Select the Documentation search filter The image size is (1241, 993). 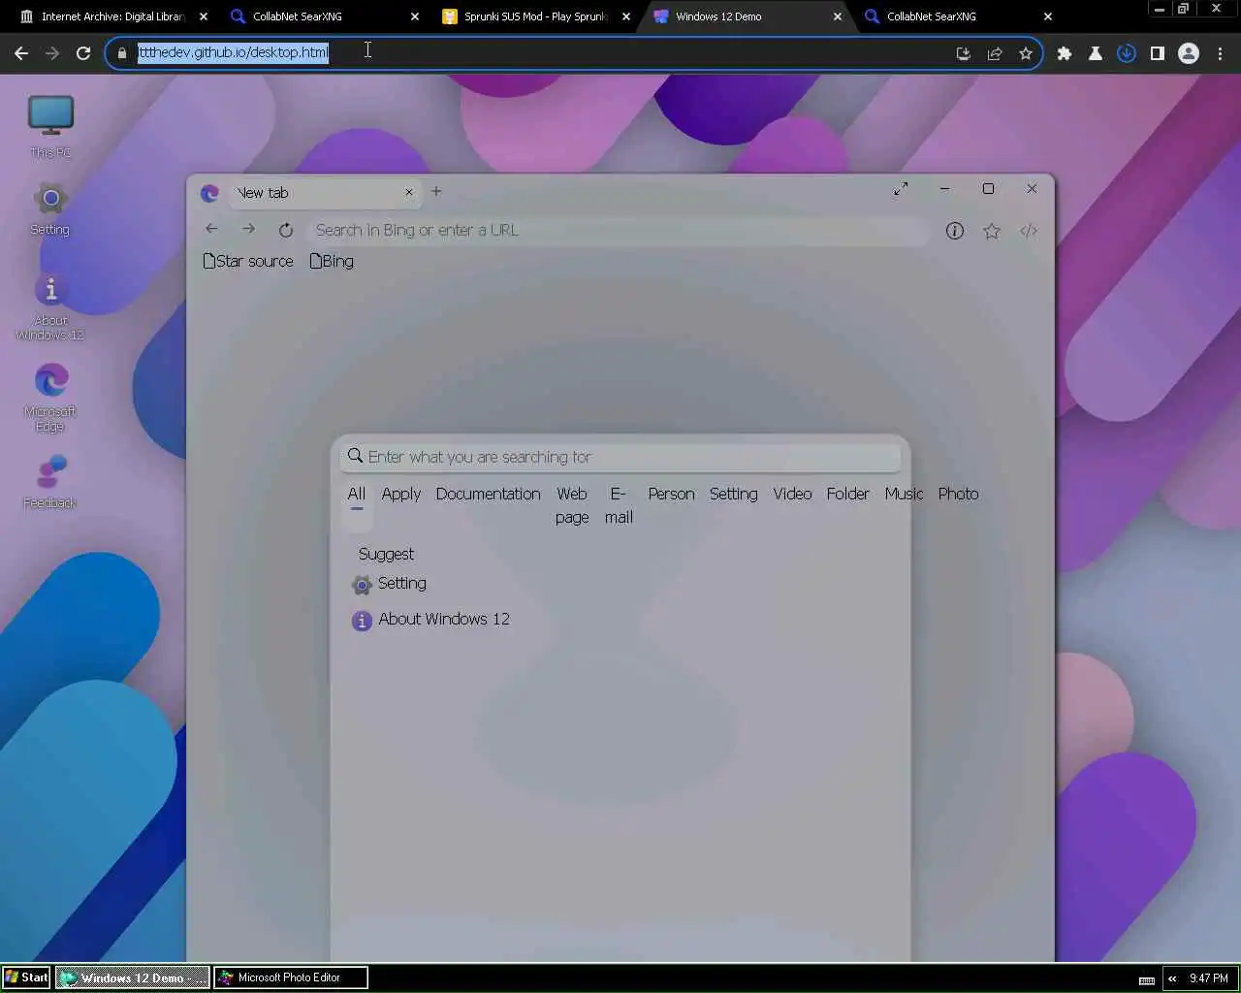(488, 494)
